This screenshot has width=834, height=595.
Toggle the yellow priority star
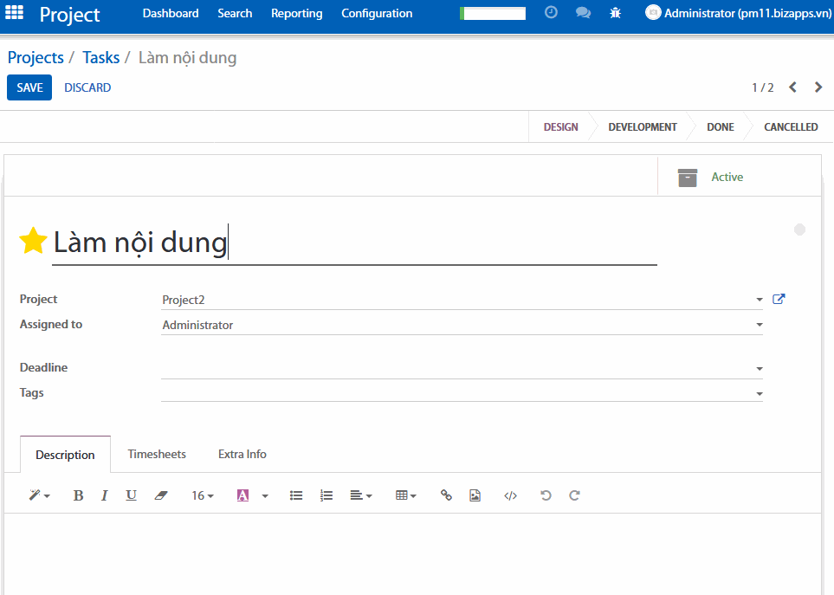click(x=33, y=242)
